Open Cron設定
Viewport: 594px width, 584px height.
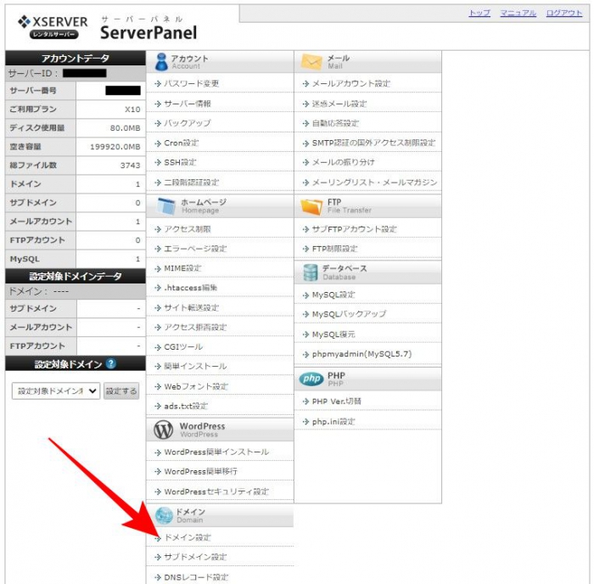click(x=181, y=143)
